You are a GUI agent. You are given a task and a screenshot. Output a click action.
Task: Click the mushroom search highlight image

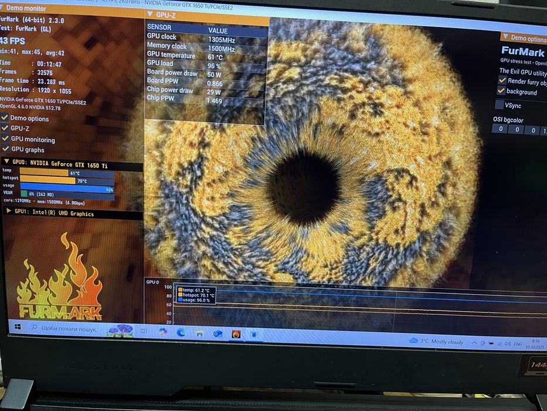[x=120, y=330]
